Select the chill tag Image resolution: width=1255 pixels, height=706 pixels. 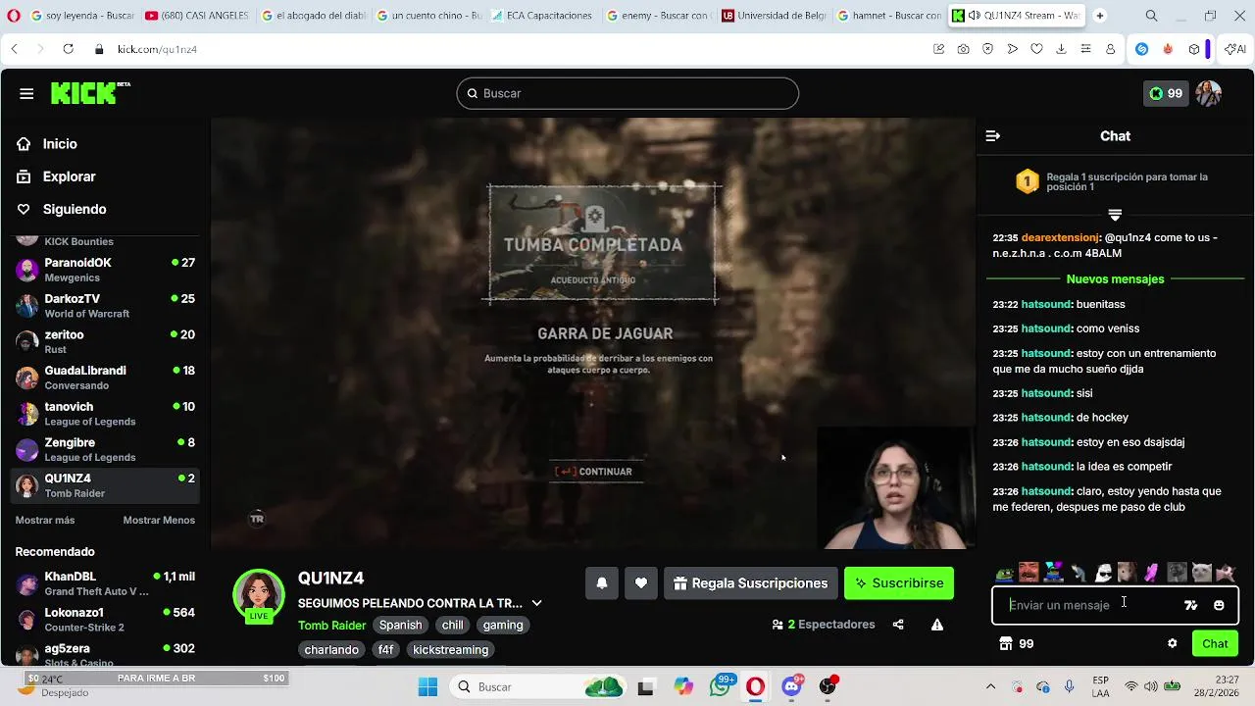point(452,625)
